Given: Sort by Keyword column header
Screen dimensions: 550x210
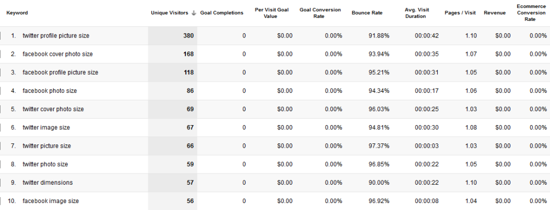Looking at the screenshot, I should point(17,13).
